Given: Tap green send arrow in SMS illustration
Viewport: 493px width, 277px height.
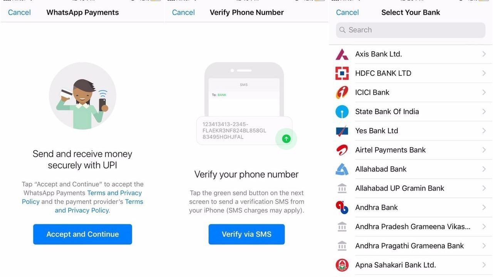Looking at the screenshot, I should 286,139.
